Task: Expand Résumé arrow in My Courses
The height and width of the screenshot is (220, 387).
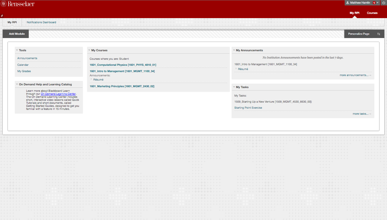Action: [91, 79]
